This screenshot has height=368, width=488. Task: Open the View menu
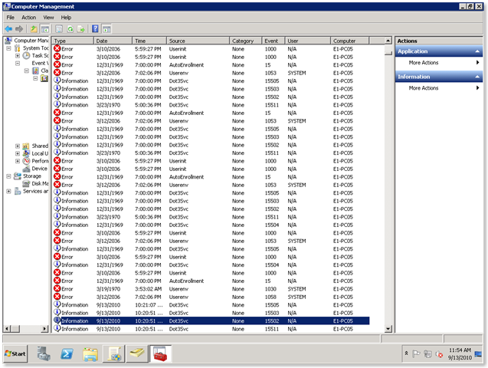tap(48, 17)
